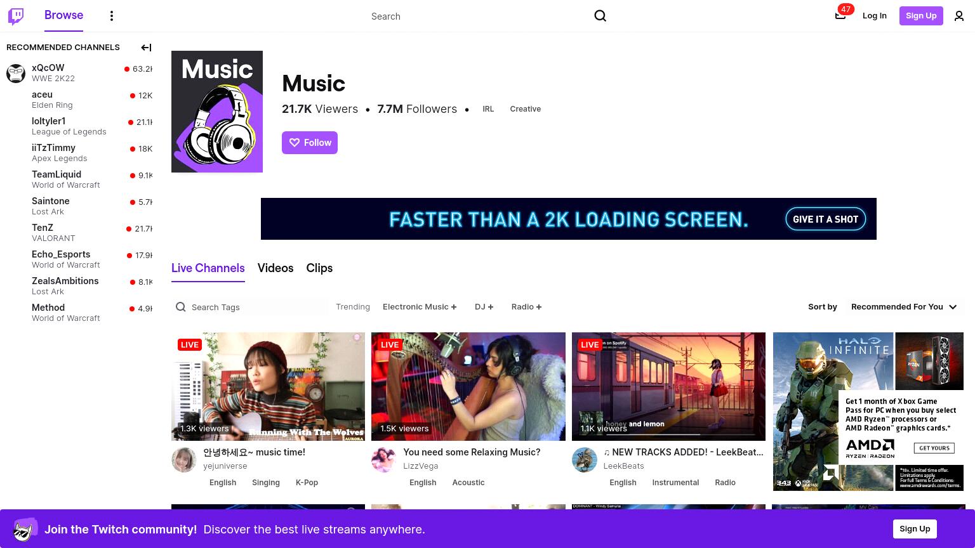
Task: Add Radio trending tag filter
Action: pyautogui.click(x=526, y=307)
